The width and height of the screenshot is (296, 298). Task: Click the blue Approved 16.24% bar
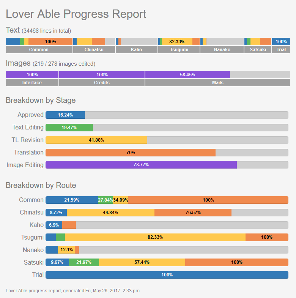click(65, 115)
